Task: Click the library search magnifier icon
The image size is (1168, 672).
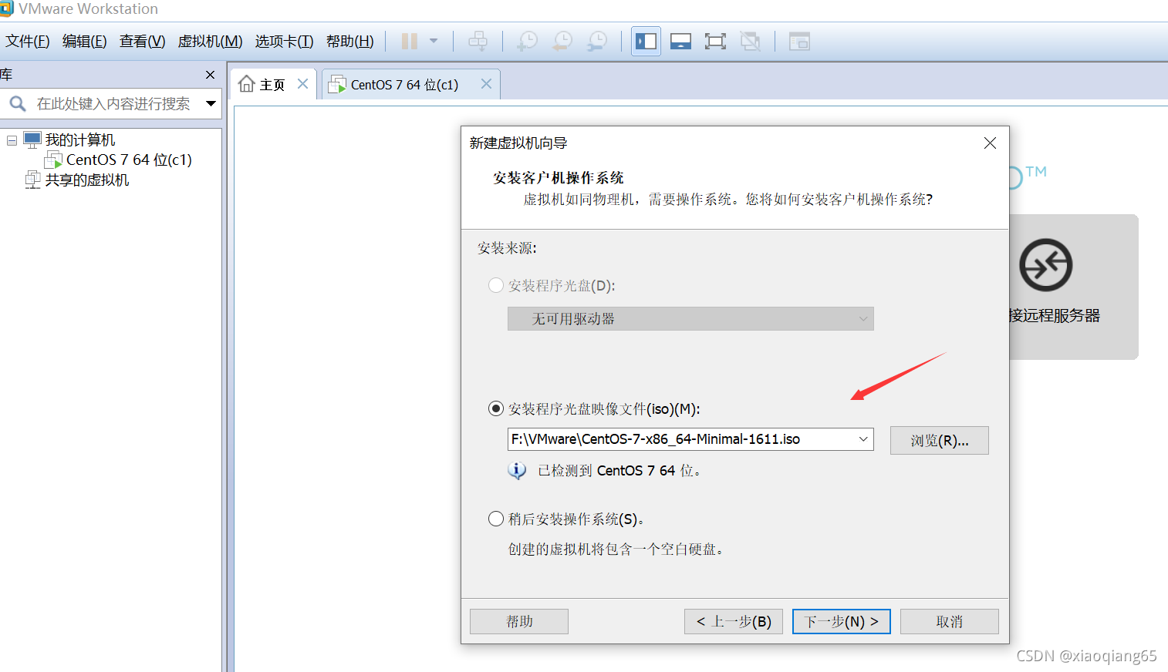Action: tap(17, 103)
